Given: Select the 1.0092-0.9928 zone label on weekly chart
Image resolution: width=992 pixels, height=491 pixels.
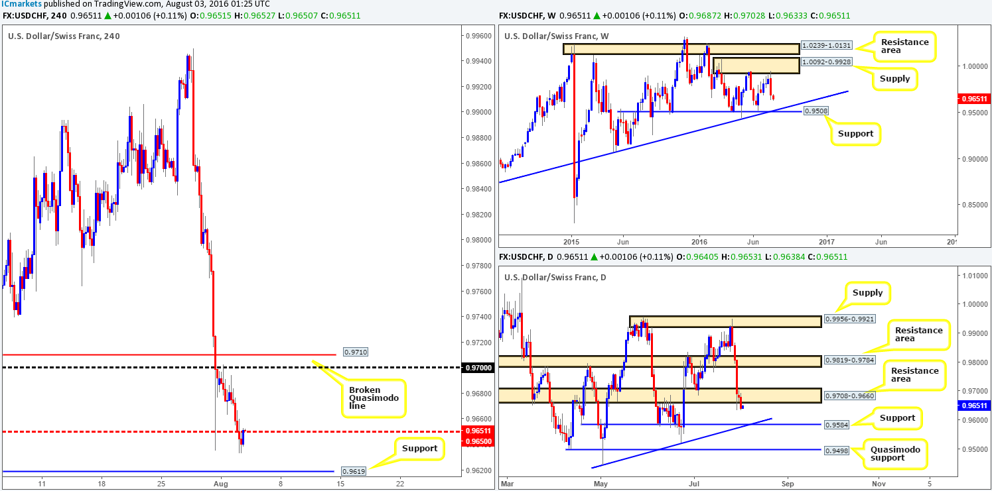Looking at the screenshot, I should coord(825,64).
